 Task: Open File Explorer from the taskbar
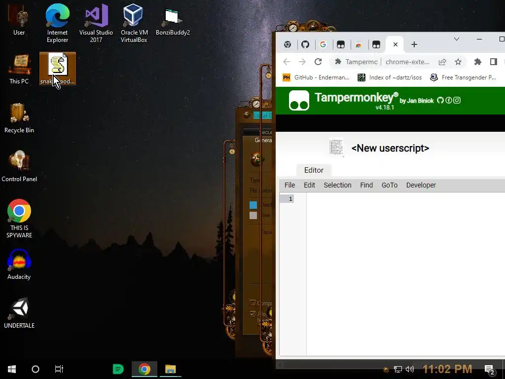170,369
